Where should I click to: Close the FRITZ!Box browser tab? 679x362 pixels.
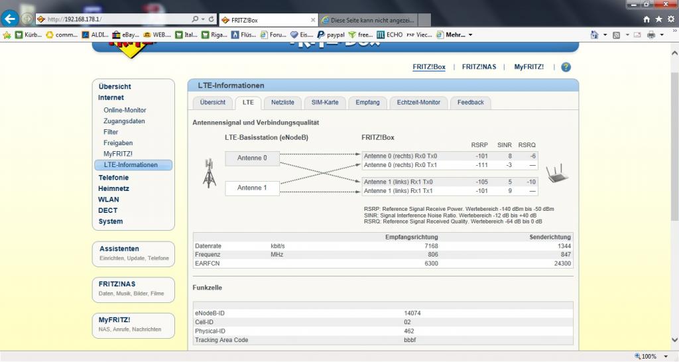pos(313,20)
